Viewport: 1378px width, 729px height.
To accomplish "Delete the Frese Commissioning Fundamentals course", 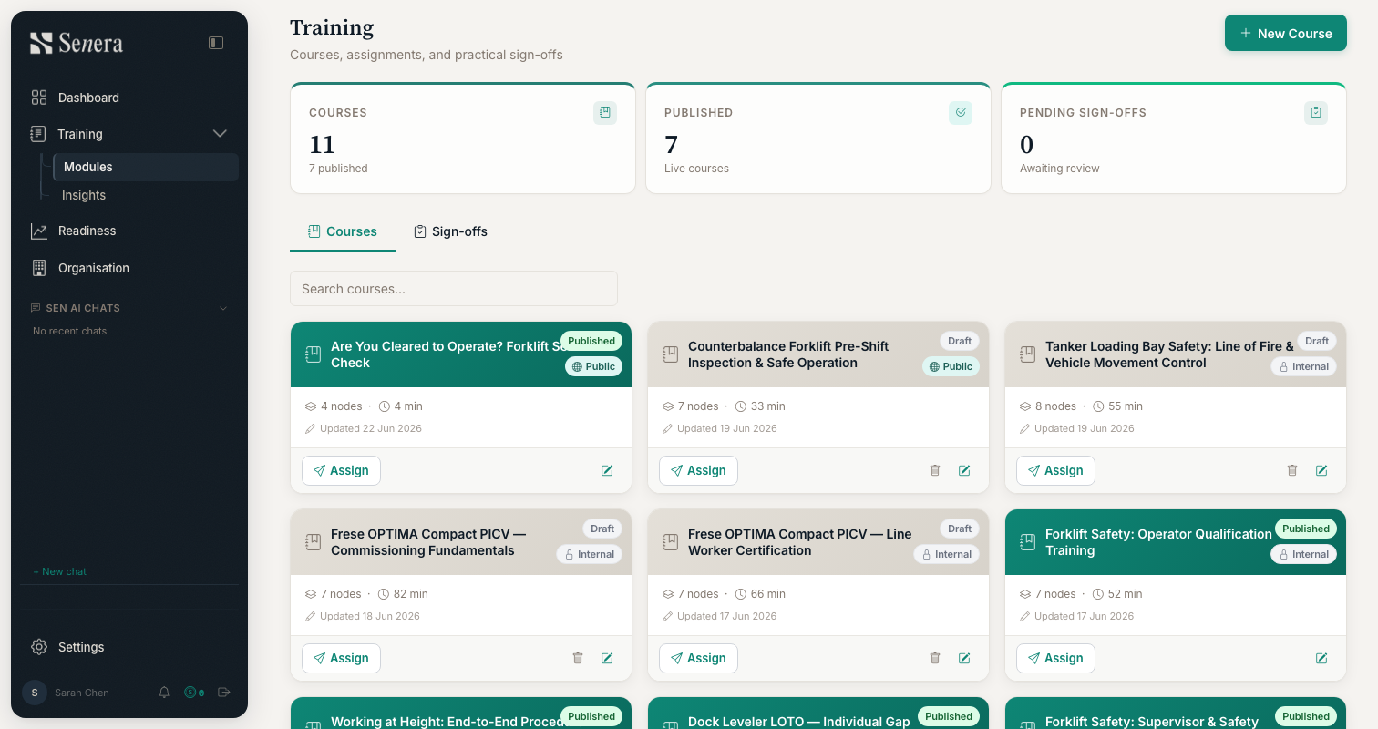I will point(577,658).
